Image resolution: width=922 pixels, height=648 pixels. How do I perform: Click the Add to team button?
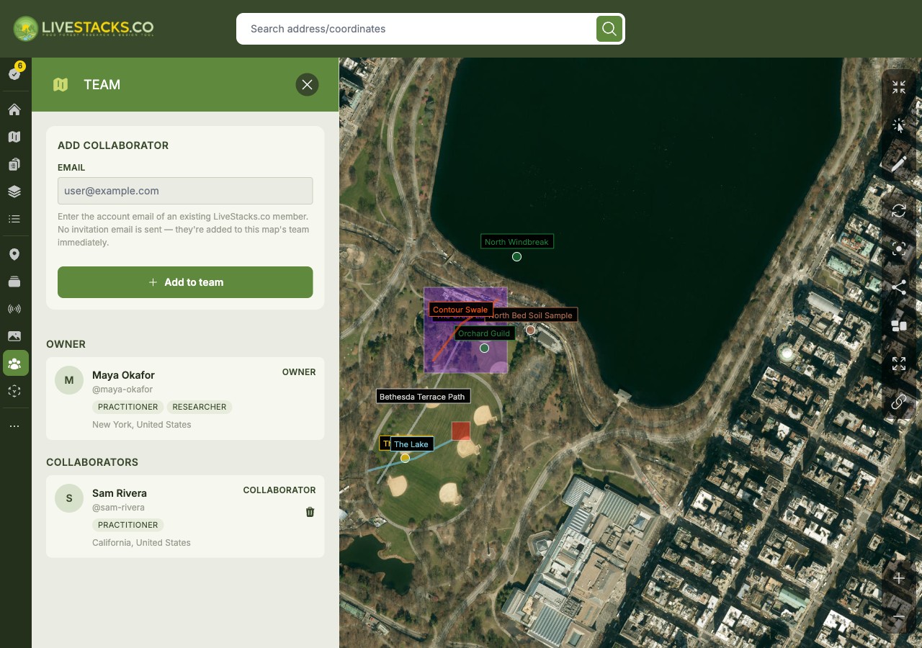(x=185, y=282)
